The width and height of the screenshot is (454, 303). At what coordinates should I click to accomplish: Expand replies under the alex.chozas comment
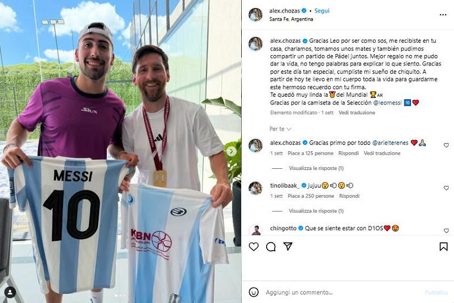[x=316, y=168]
